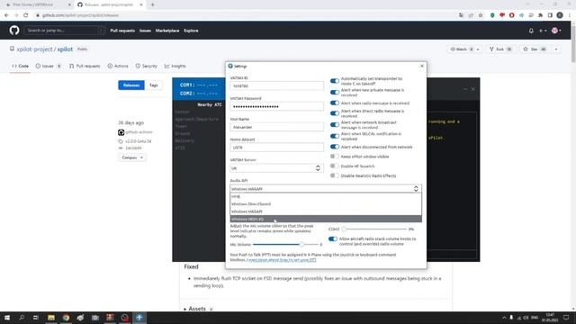Show hidden system tray icons
576x324 pixels.
coord(504,318)
